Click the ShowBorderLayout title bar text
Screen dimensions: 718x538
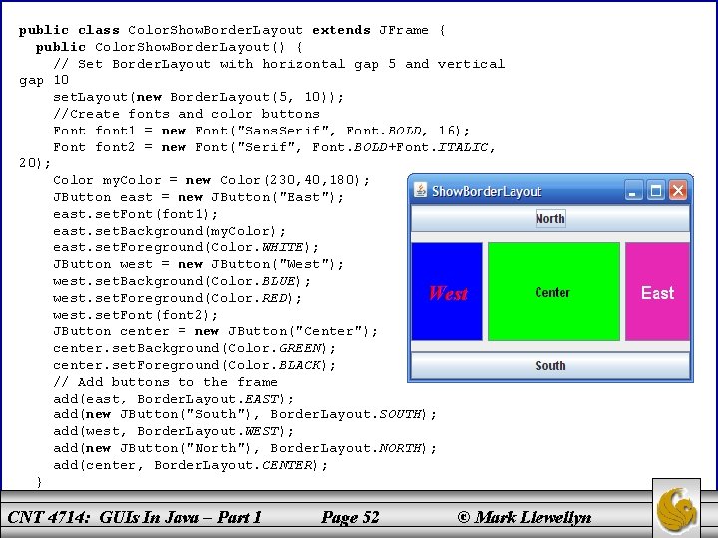click(x=487, y=191)
